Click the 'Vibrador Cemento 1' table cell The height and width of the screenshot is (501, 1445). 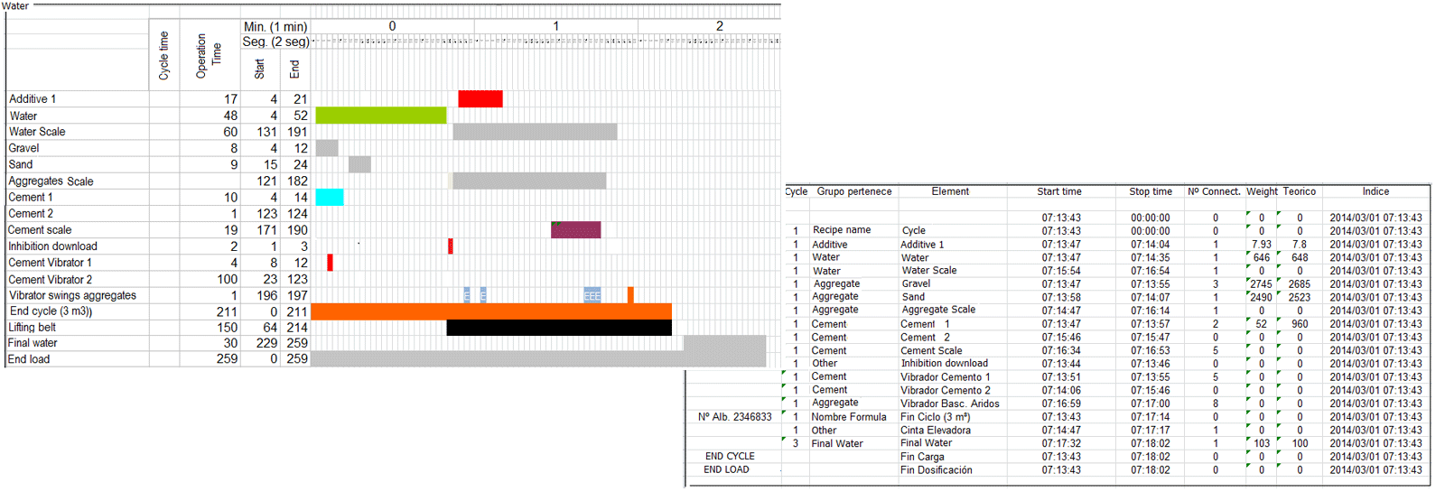945,377
